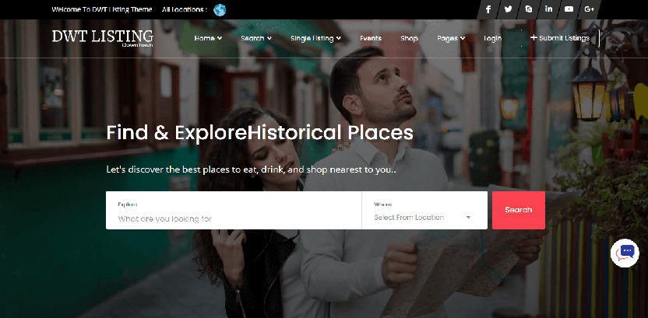Screen dimensions: 648x318
Task: Open the Google Plus social icon
Action: tap(590, 9)
